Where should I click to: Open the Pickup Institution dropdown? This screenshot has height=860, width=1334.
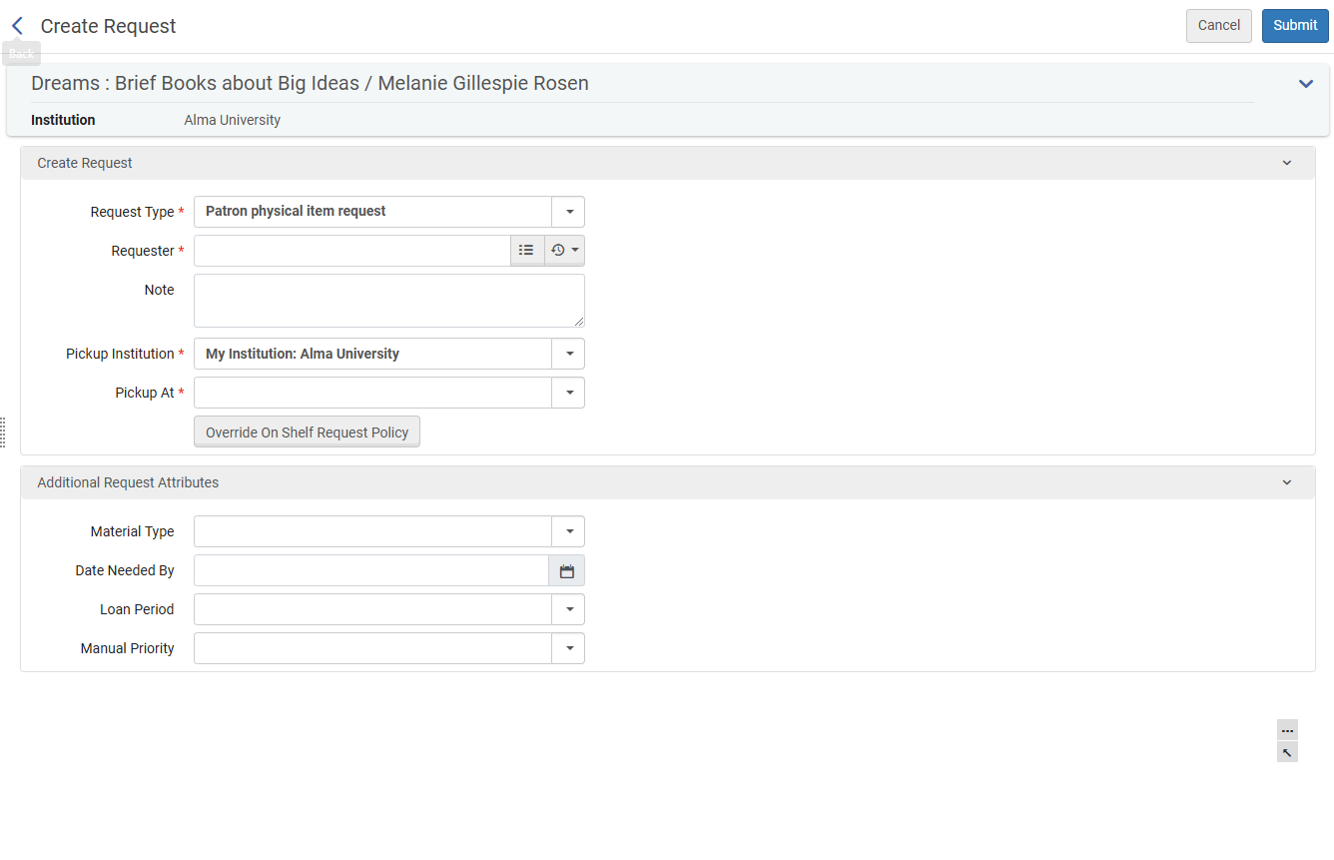click(x=568, y=354)
